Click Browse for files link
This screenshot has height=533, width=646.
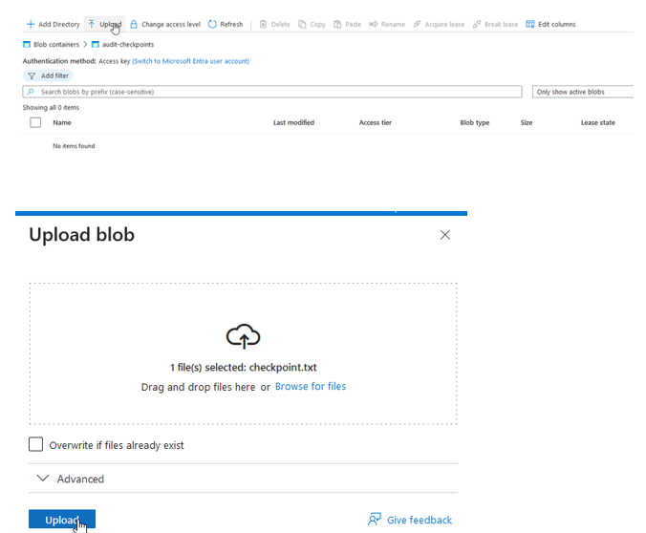point(310,386)
